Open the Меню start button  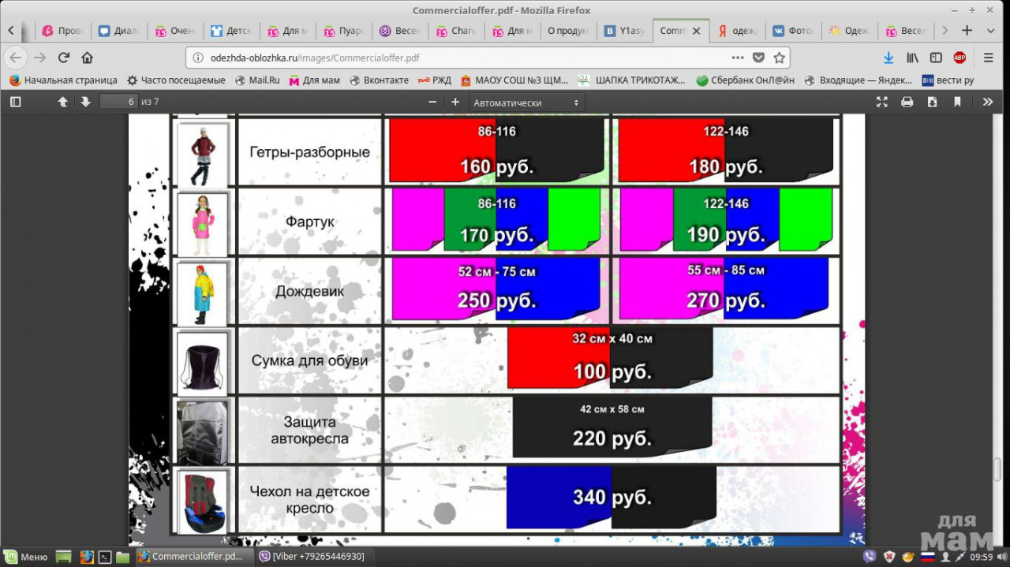pyautogui.click(x=26, y=557)
